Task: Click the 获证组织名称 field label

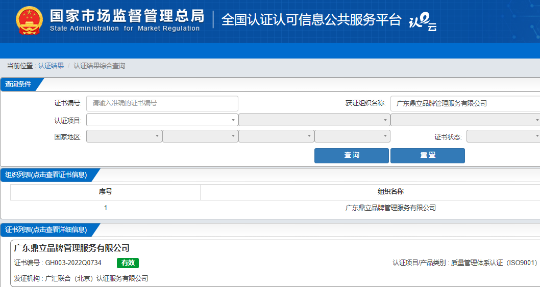Action: [365, 103]
